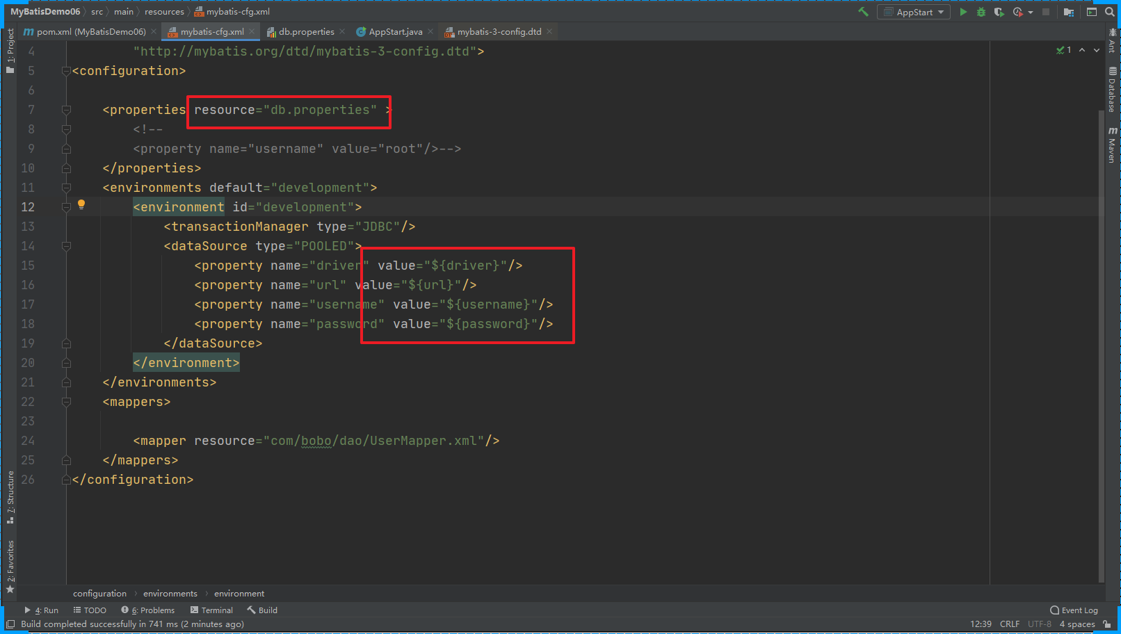The height and width of the screenshot is (634, 1121).
Task: Close the pom.xml tab
Action: coord(154,32)
